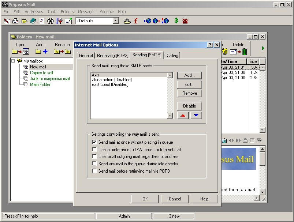
Task: Move SMTP host up with red arrow
Action: coord(183,116)
